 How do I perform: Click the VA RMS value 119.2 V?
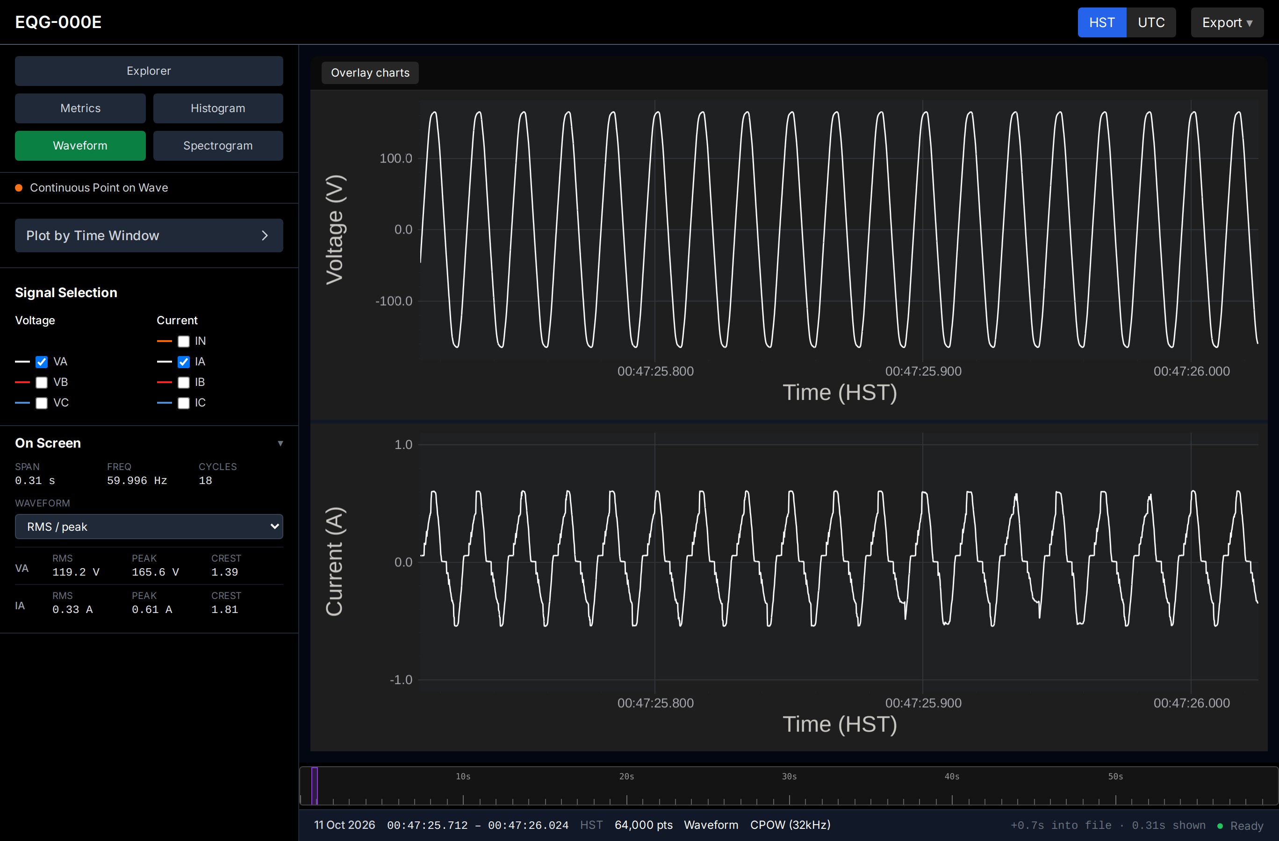click(76, 572)
